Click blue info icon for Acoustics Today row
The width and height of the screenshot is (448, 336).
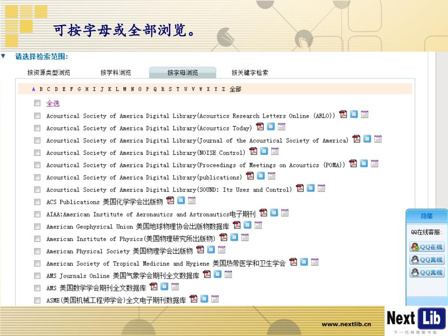[270, 126]
